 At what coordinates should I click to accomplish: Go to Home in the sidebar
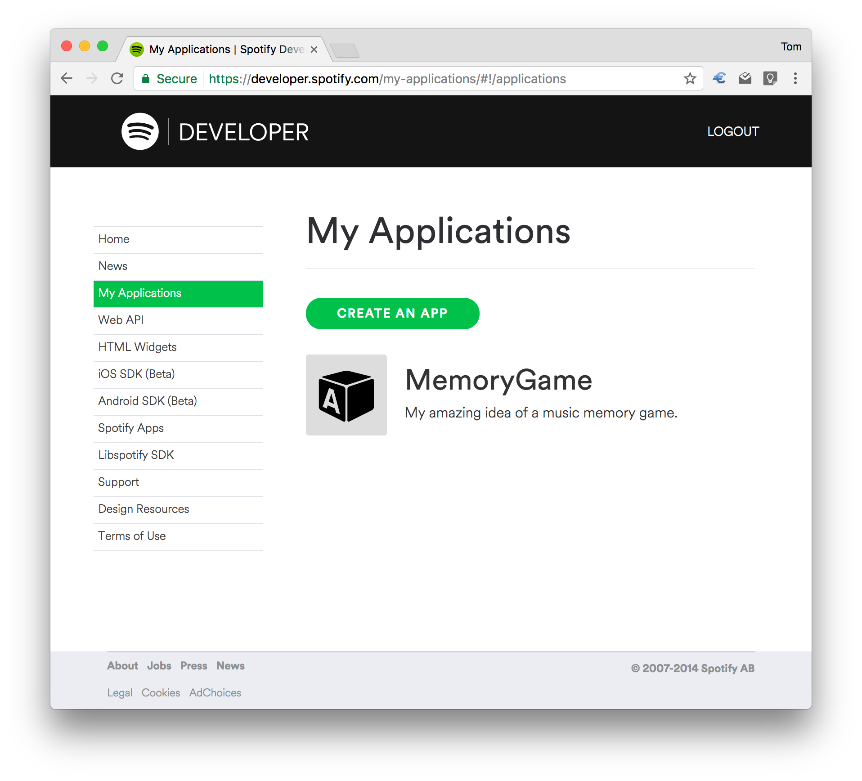[x=178, y=239]
